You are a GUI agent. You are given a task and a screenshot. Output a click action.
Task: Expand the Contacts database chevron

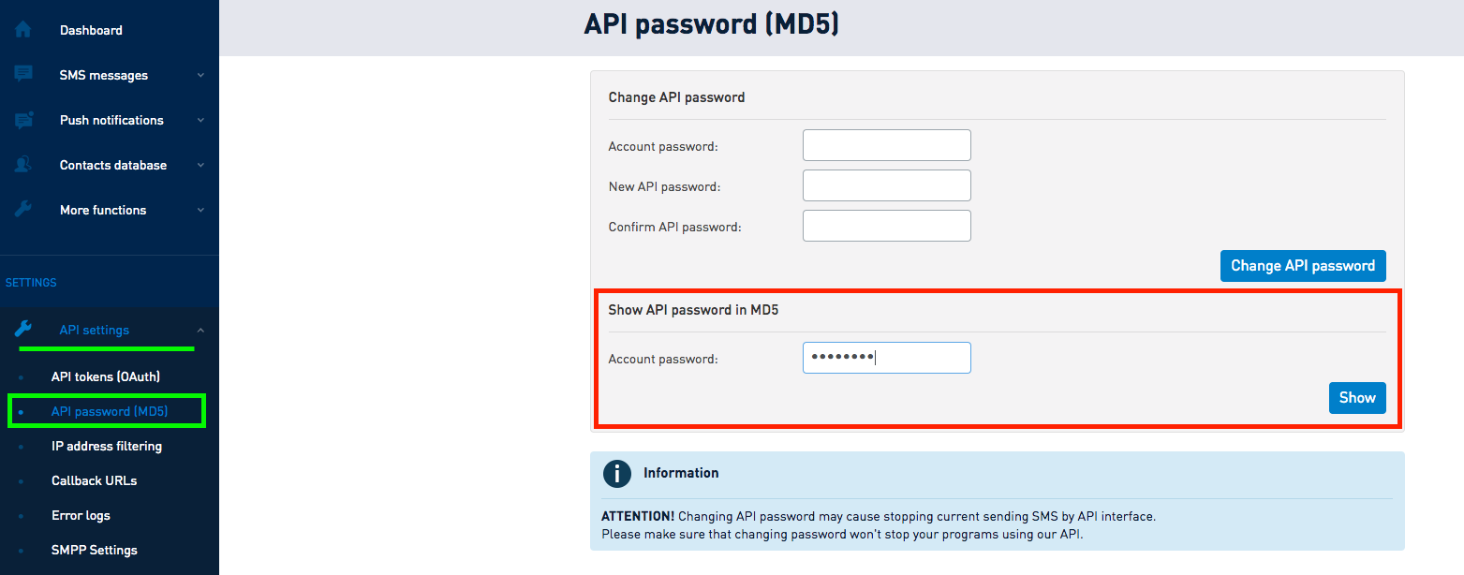(200, 165)
